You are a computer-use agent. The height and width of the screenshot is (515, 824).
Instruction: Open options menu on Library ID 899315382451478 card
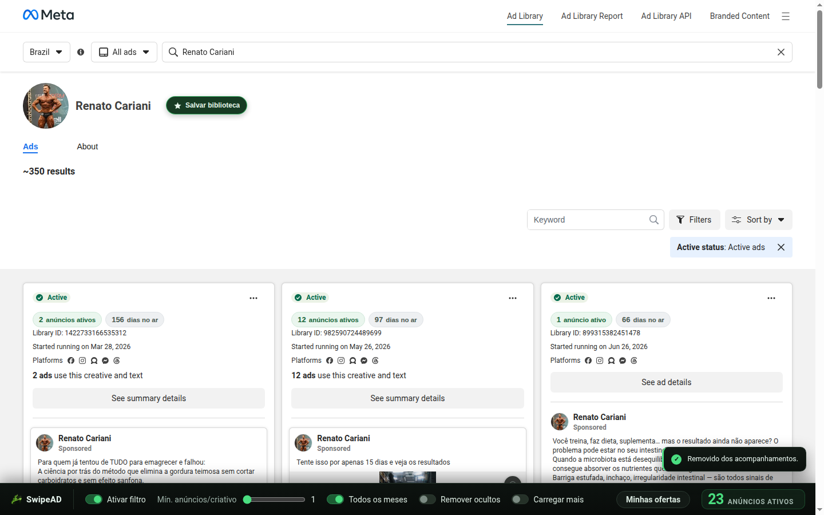(771, 298)
